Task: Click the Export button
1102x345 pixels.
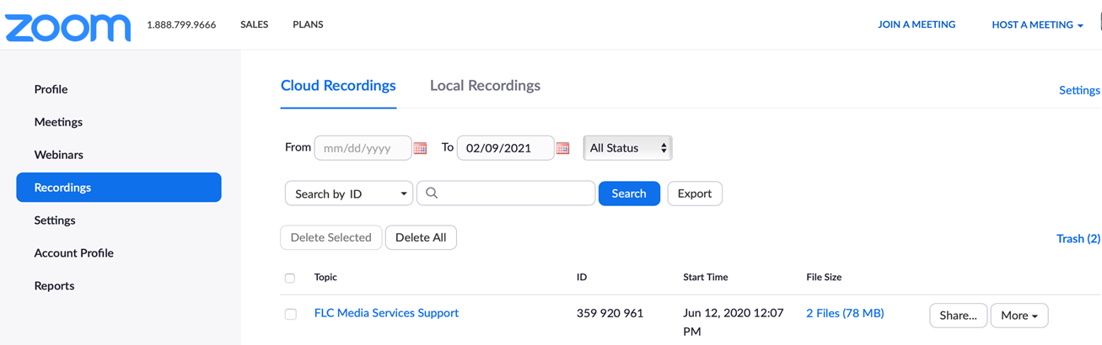Action: [695, 194]
